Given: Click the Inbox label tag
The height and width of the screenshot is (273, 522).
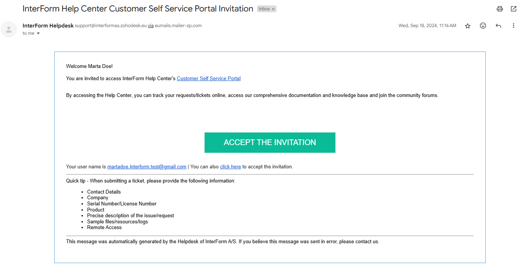Looking at the screenshot, I should click(264, 9).
